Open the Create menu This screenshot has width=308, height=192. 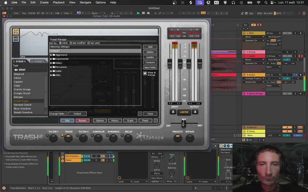(x=44, y=2)
